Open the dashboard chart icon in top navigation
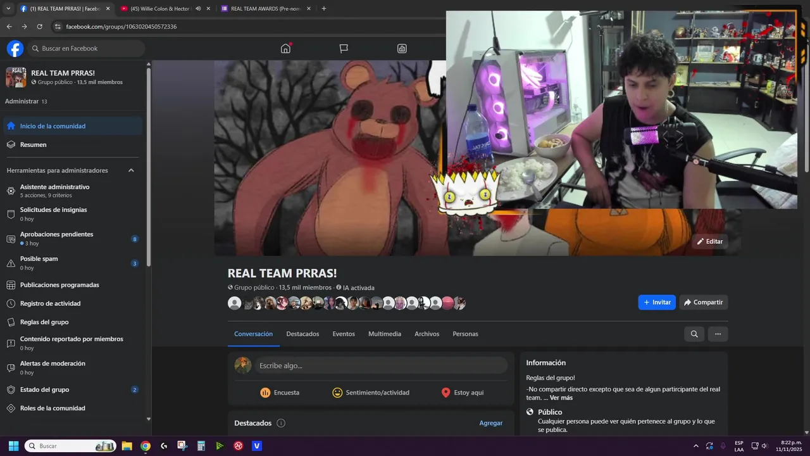This screenshot has width=810, height=456. 402,48
